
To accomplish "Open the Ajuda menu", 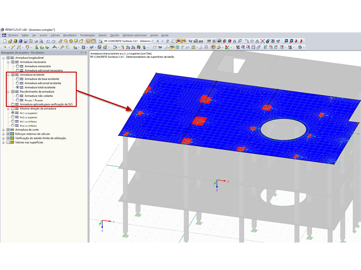I will pos(165,35).
